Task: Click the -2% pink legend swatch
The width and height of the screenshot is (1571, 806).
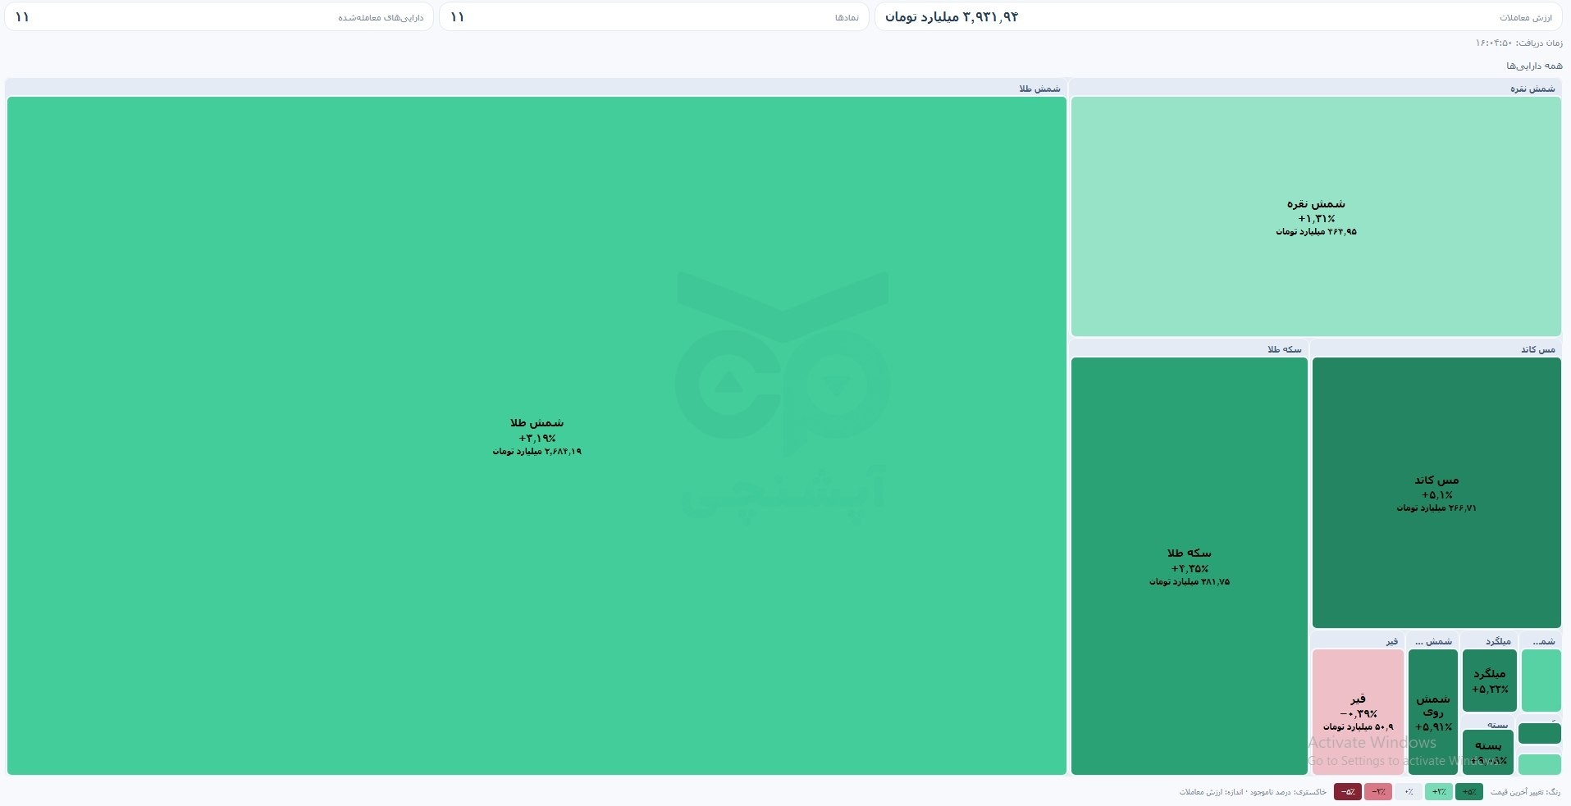Action: click(1378, 792)
